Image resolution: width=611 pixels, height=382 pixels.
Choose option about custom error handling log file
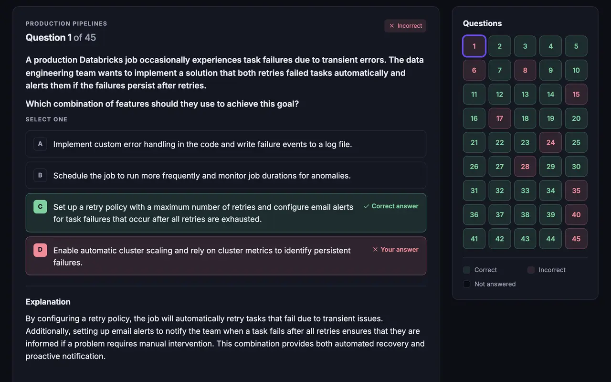tap(226, 144)
